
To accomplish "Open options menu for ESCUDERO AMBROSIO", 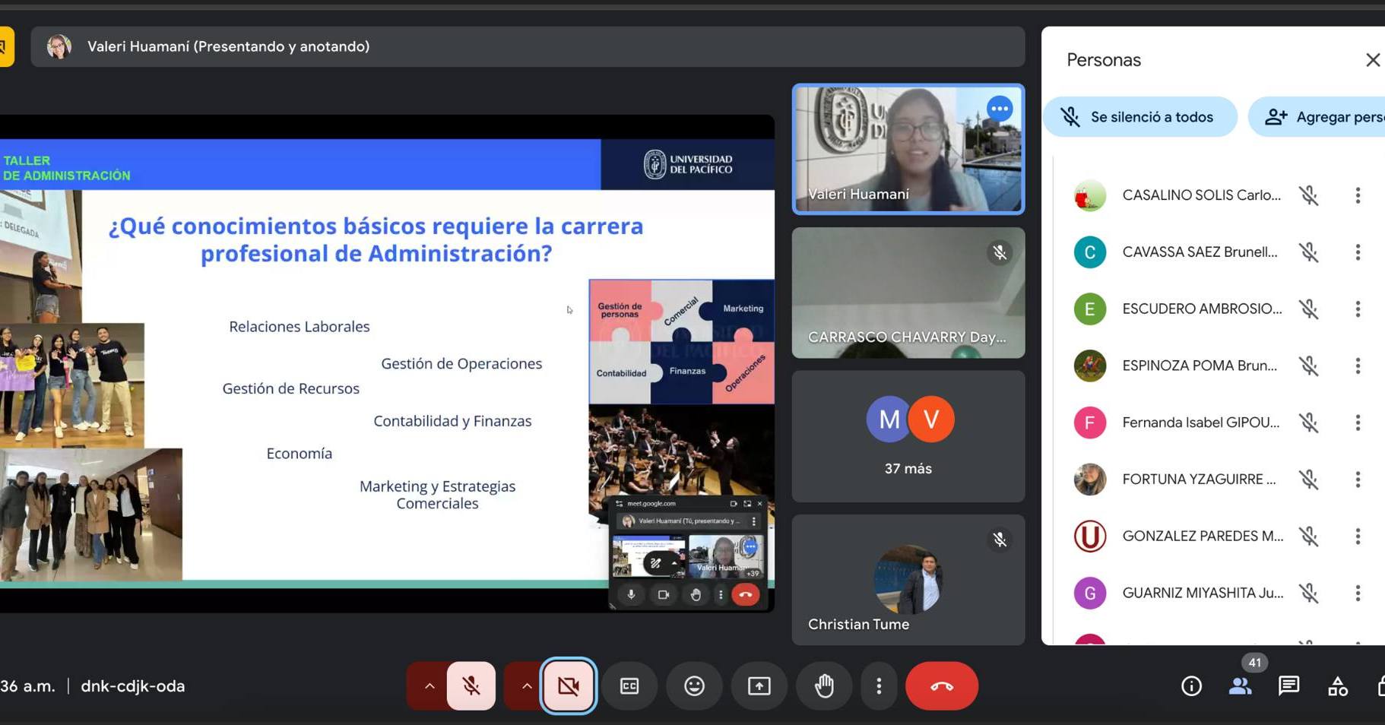I will click(1357, 309).
